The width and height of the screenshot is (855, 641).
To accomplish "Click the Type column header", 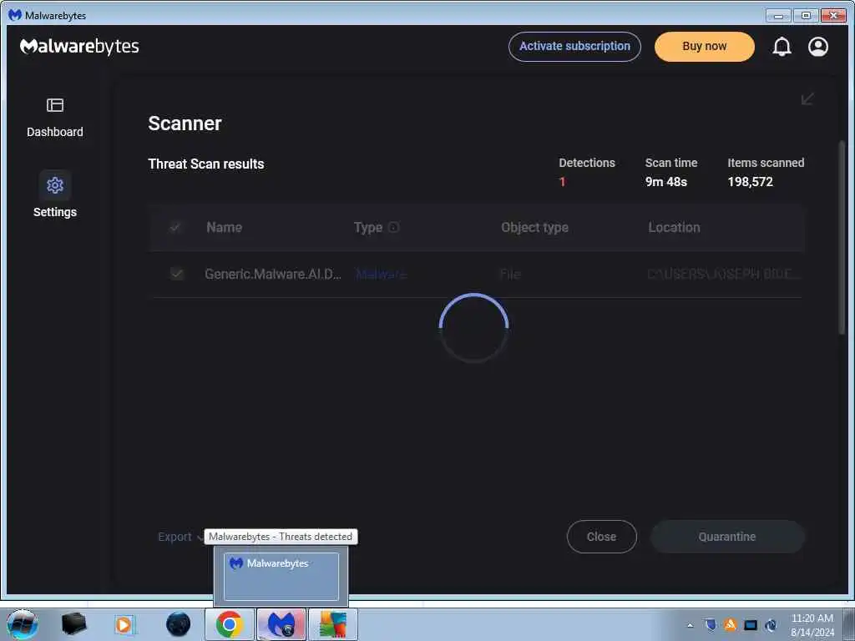I will click(x=368, y=227).
